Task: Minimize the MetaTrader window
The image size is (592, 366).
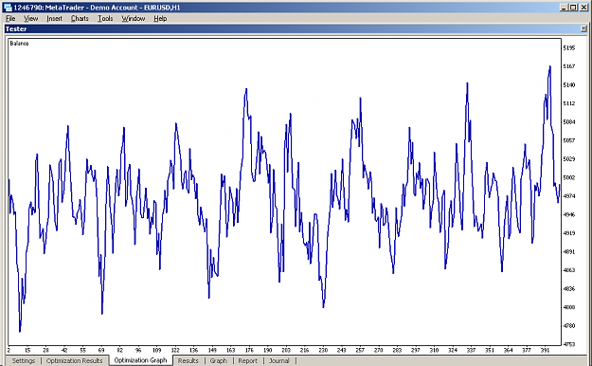Action: 565,8
